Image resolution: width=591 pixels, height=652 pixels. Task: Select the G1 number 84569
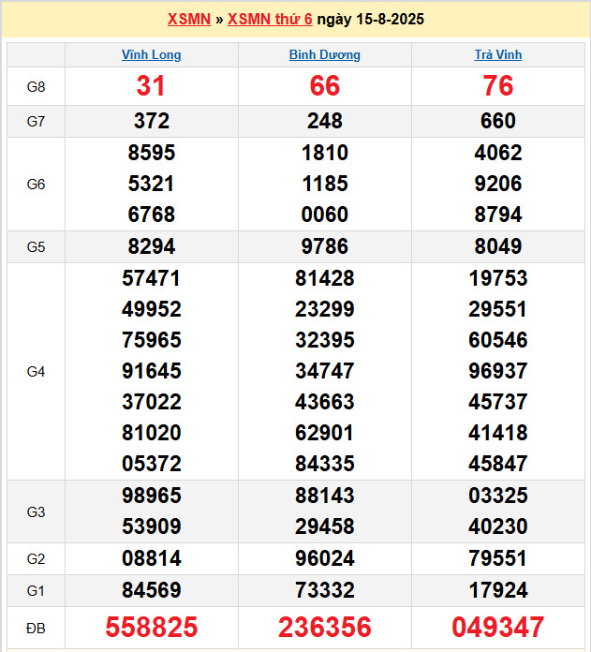(152, 591)
